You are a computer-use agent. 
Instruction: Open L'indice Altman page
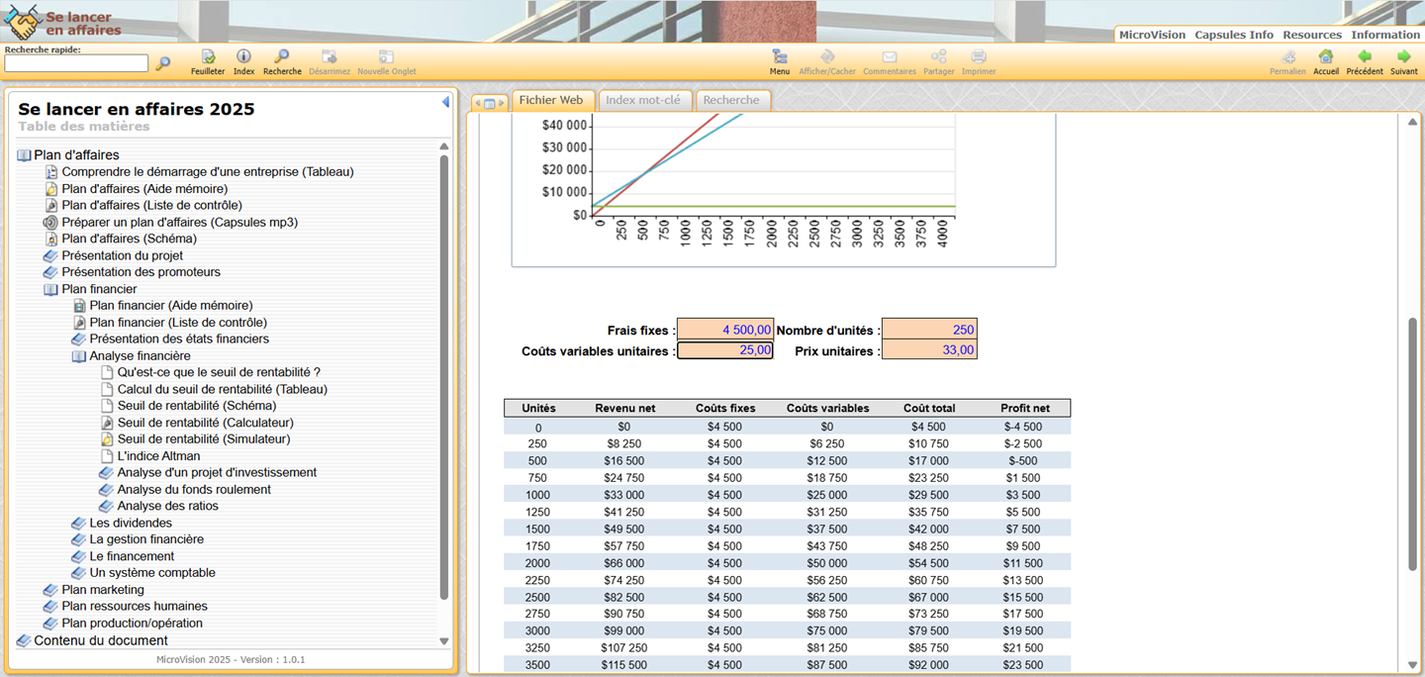coord(158,456)
